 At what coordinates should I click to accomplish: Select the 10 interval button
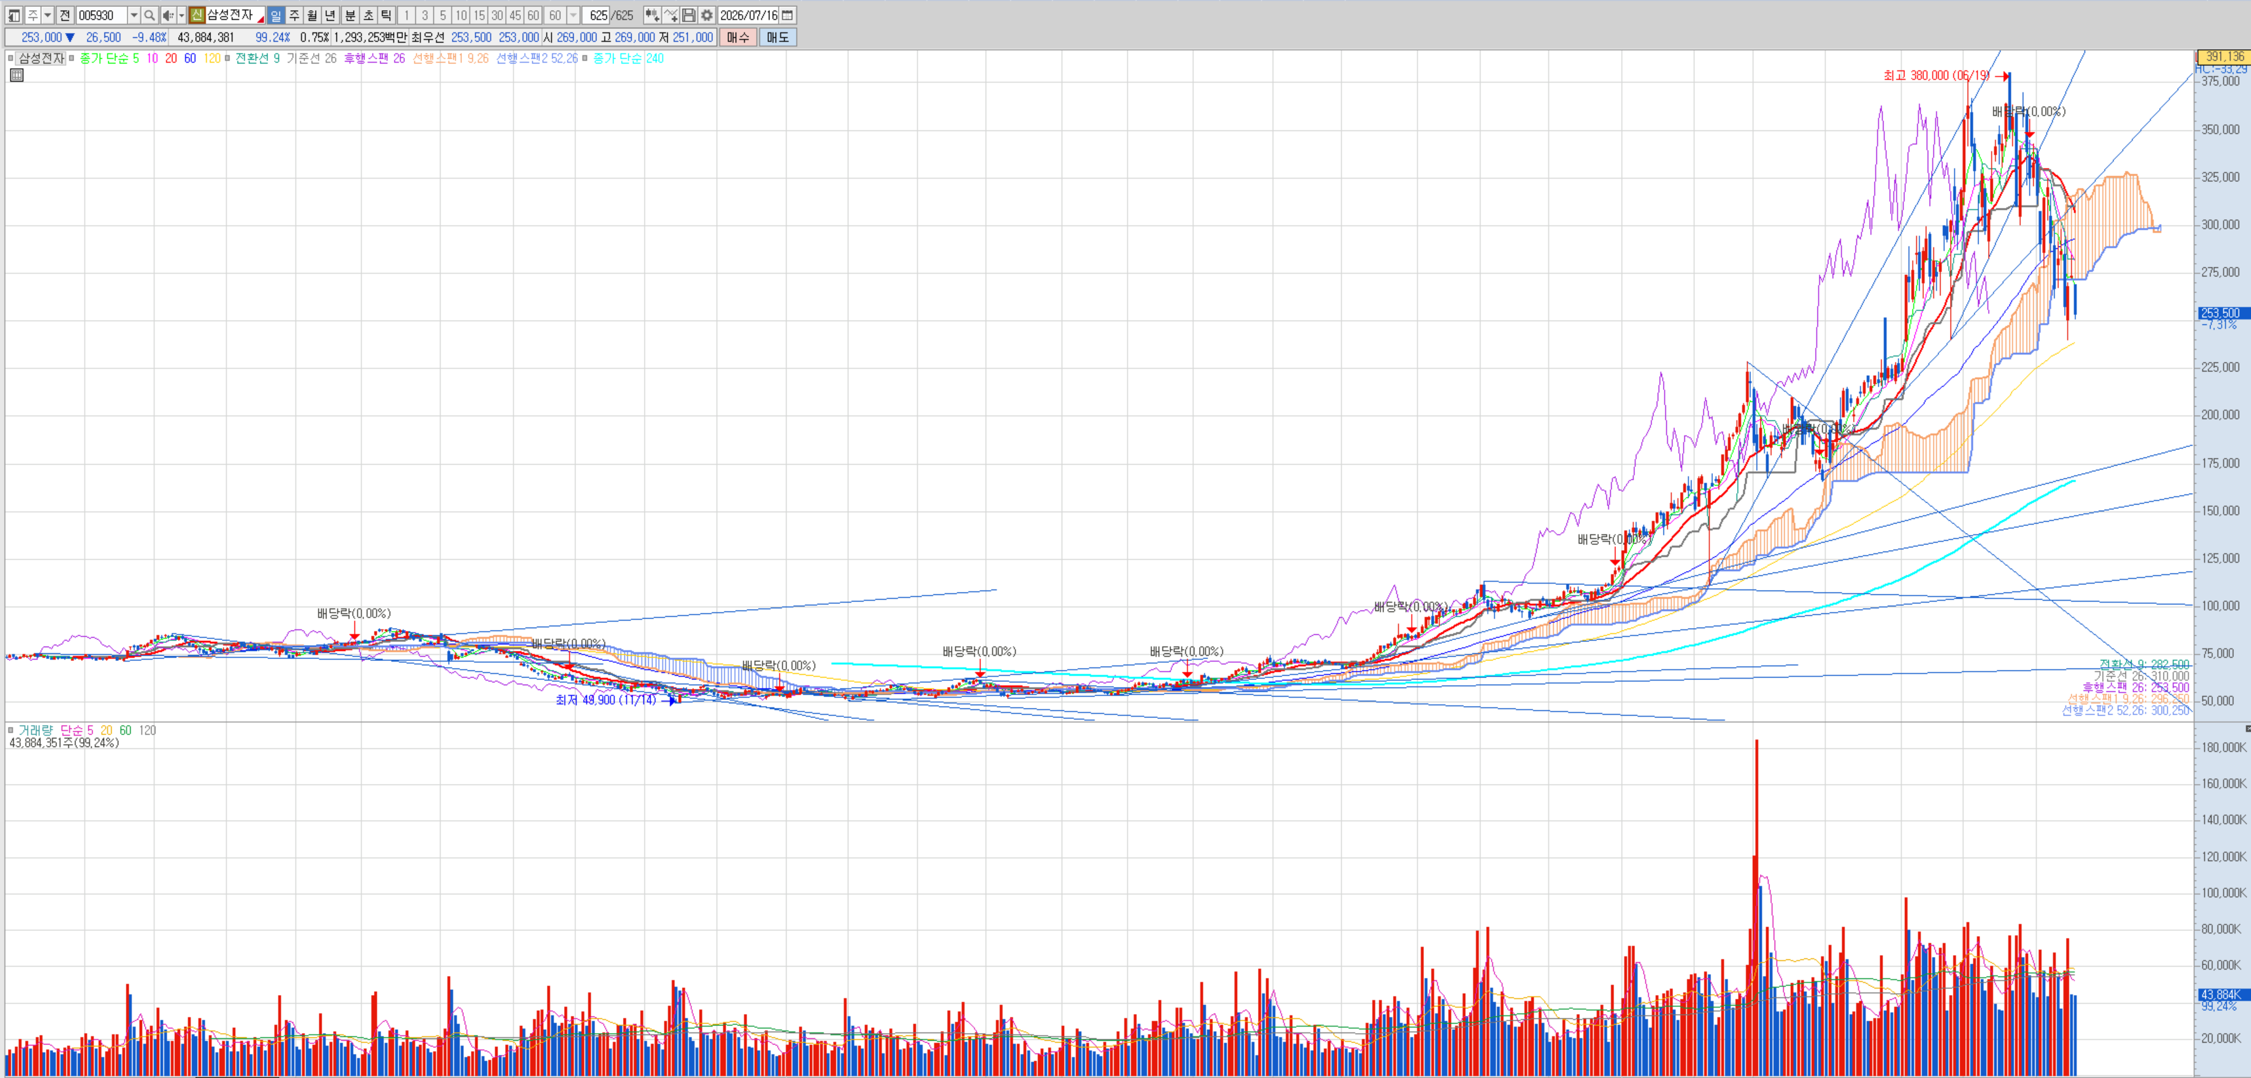461,16
